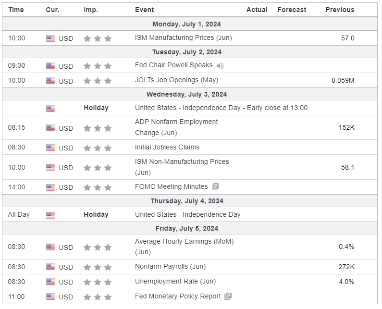Click the US flag in JOLTs Job Openings row
This screenshot has height=309, width=382.
click(x=50, y=81)
